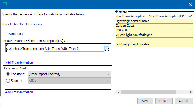Viewport: 195px width, 106px height.
Task: Click the Attr_Trans text field
Action: (74, 49)
